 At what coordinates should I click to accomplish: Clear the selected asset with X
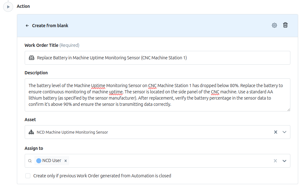point(275,132)
